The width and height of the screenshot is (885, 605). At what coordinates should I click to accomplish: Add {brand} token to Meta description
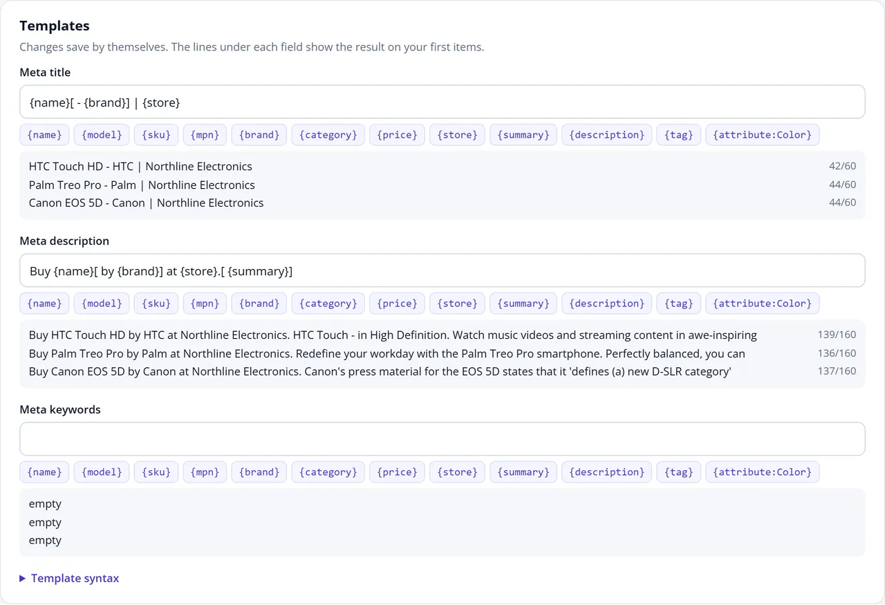click(259, 304)
